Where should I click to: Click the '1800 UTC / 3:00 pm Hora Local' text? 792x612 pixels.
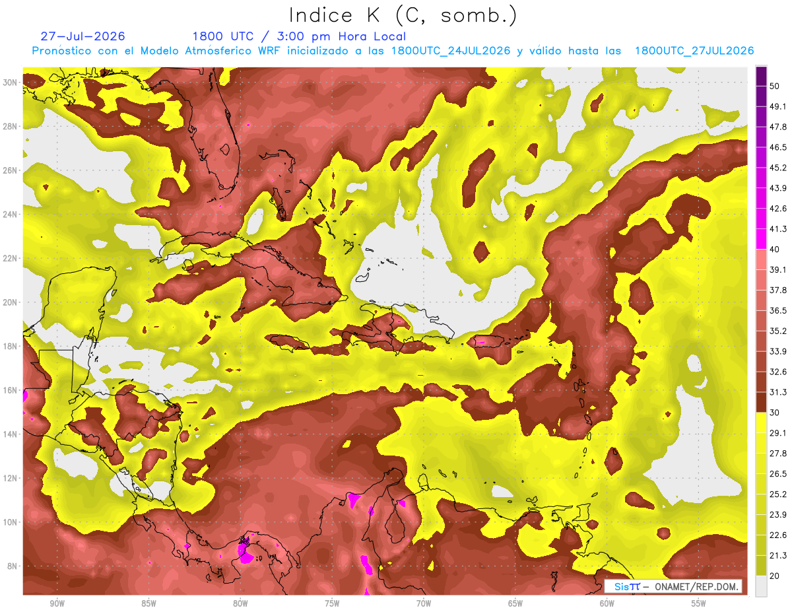point(299,36)
